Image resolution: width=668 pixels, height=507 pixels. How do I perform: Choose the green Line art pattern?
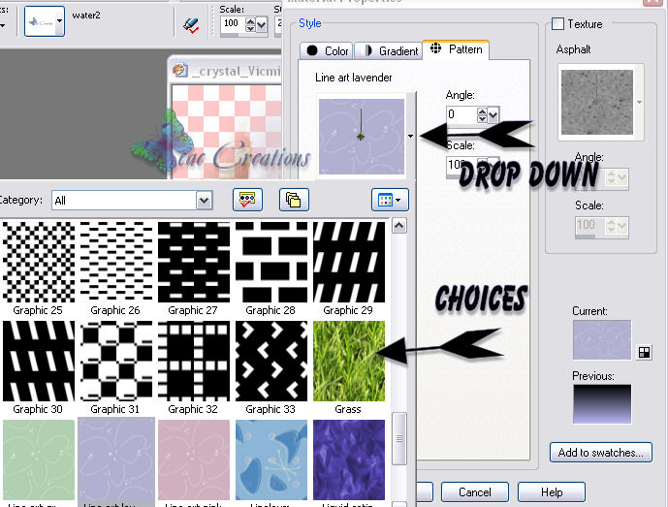[39, 460]
